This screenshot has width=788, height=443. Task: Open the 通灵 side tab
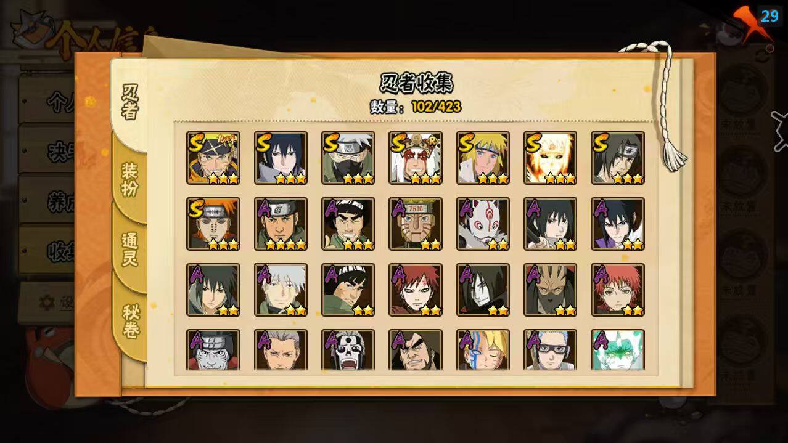pos(129,250)
